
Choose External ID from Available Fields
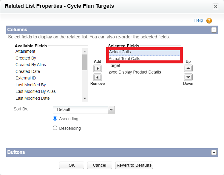tap(26, 78)
